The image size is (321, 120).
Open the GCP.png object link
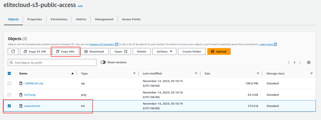30,95
